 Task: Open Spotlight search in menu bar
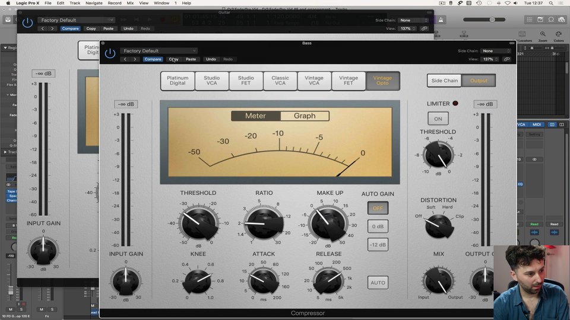pyautogui.click(x=551, y=3)
